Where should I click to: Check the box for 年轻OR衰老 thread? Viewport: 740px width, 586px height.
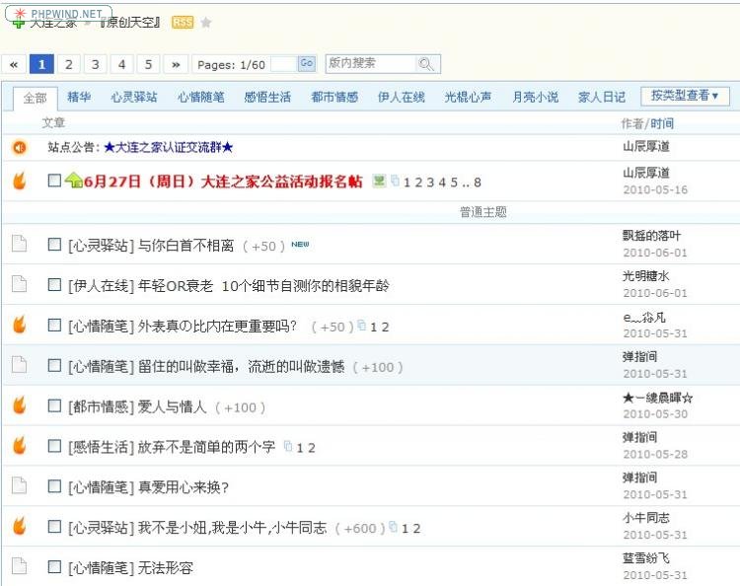coord(54,285)
